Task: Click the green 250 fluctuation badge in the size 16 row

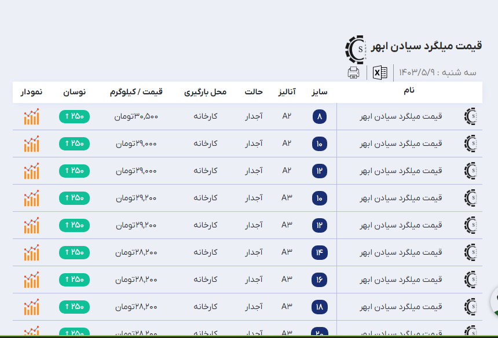Action: 74,280
